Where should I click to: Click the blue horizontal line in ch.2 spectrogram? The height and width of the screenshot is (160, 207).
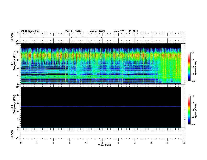(x=101, y=106)
